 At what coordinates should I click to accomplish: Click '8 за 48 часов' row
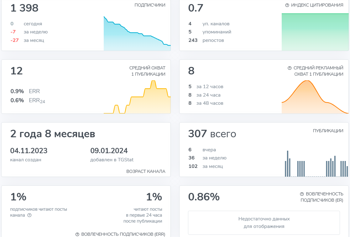206,103
